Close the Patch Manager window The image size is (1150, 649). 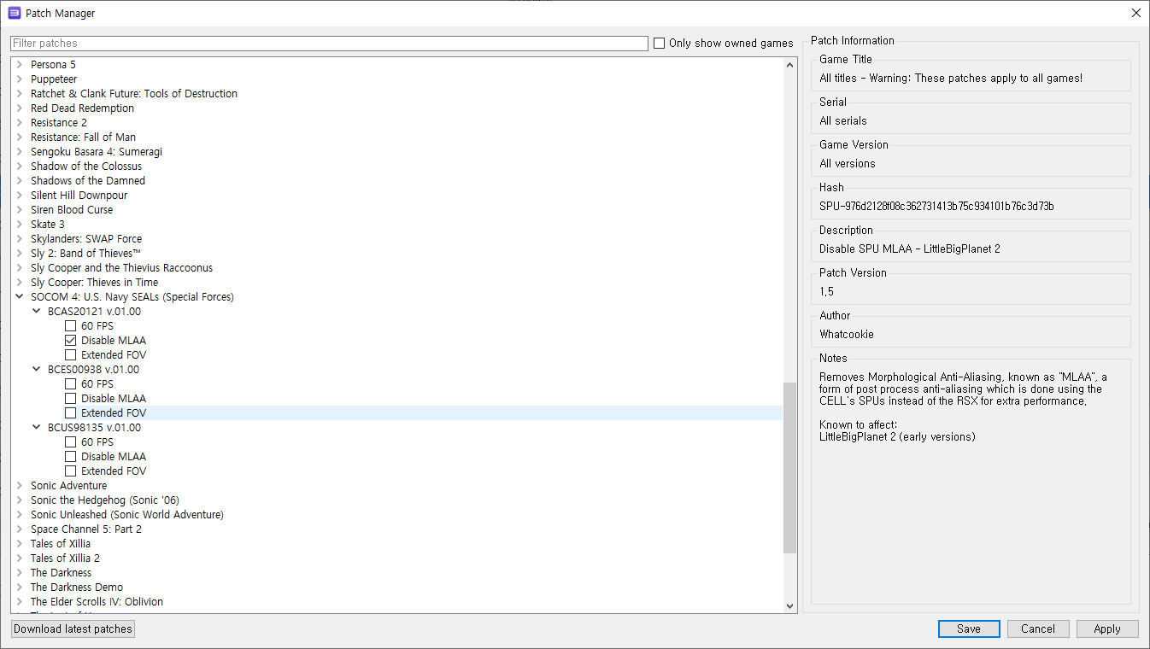coord(1135,13)
